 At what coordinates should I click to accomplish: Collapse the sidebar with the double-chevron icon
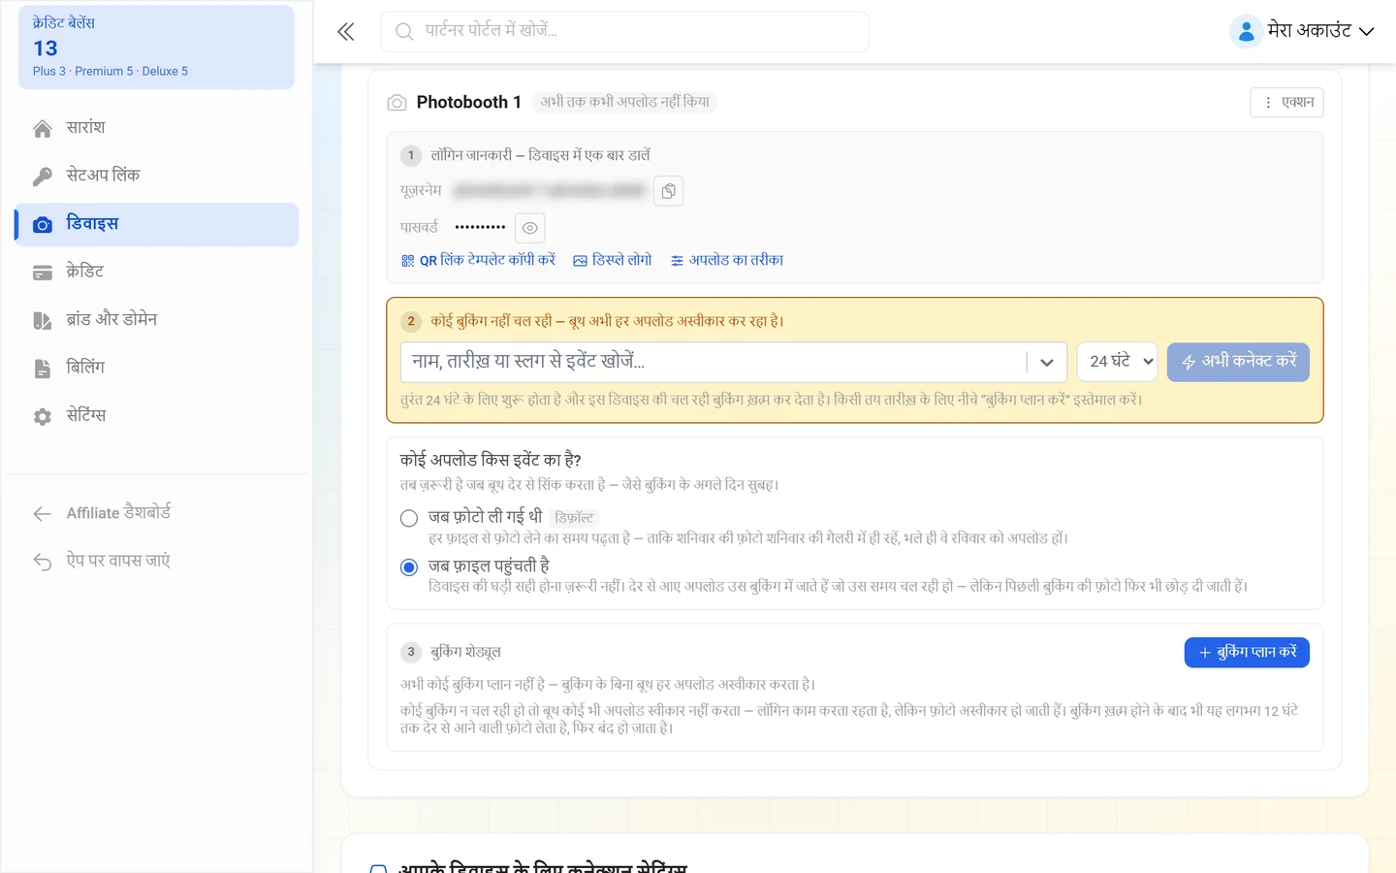pos(346,32)
